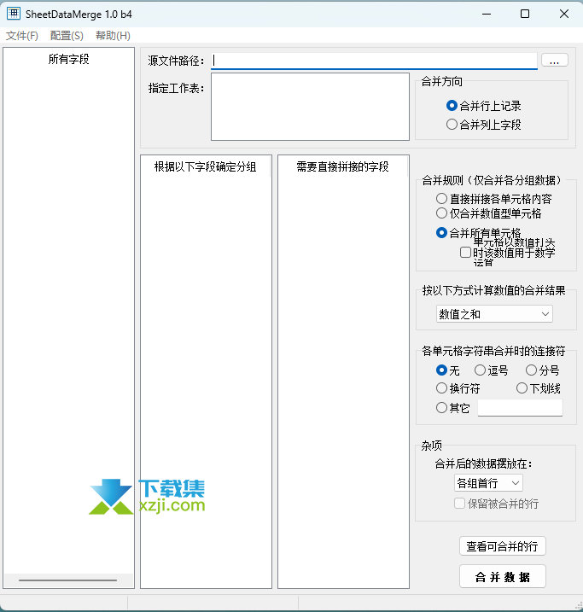Viewport: 583px width, 612px height.
Task: Open the 配置(S) menu
Action: click(67, 36)
